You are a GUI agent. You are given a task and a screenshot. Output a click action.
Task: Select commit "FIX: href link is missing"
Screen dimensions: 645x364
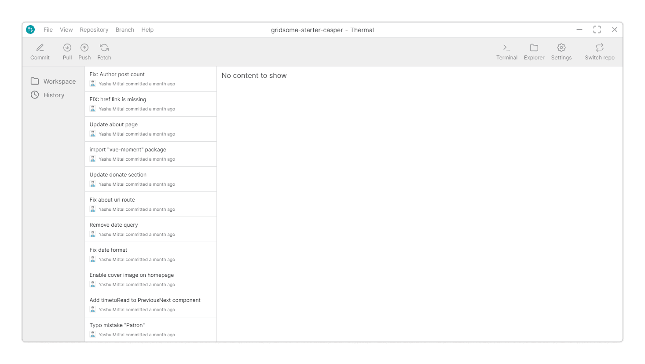point(150,104)
